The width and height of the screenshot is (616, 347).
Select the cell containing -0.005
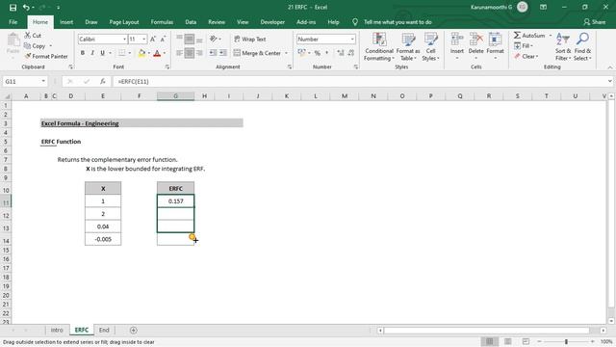pos(103,239)
